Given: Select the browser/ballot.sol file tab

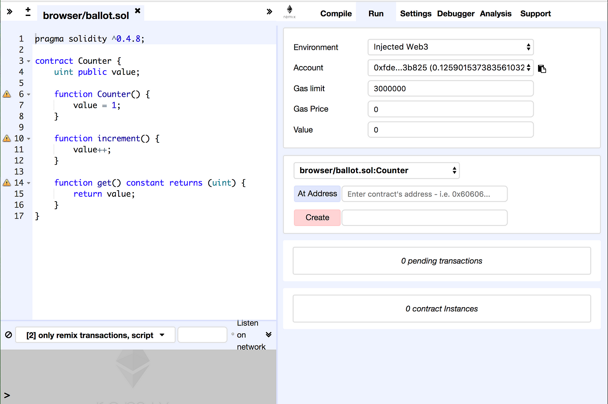Looking at the screenshot, I should (x=86, y=16).
